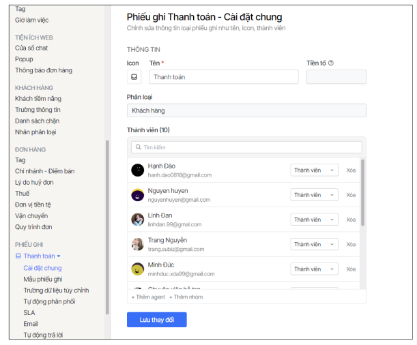The height and width of the screenshot is (345, 417).
Task: Change Minh Đức's Thành viên role dropdown
Action: point(314,269)
